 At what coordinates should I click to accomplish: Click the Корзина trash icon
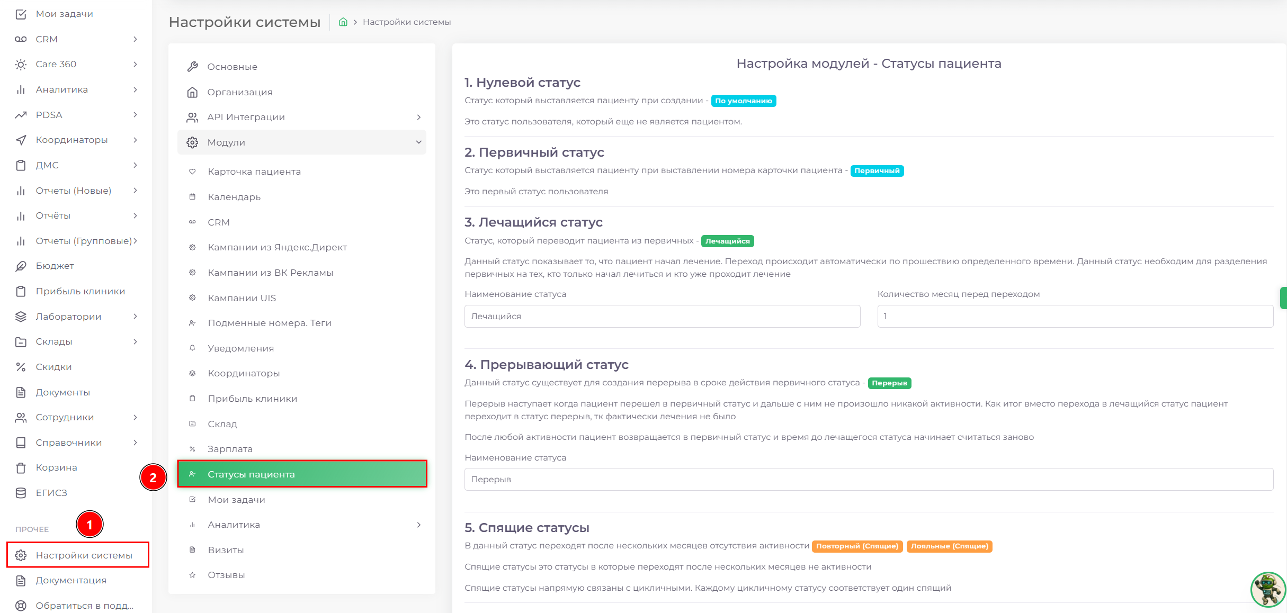click(x=21, y=468)
